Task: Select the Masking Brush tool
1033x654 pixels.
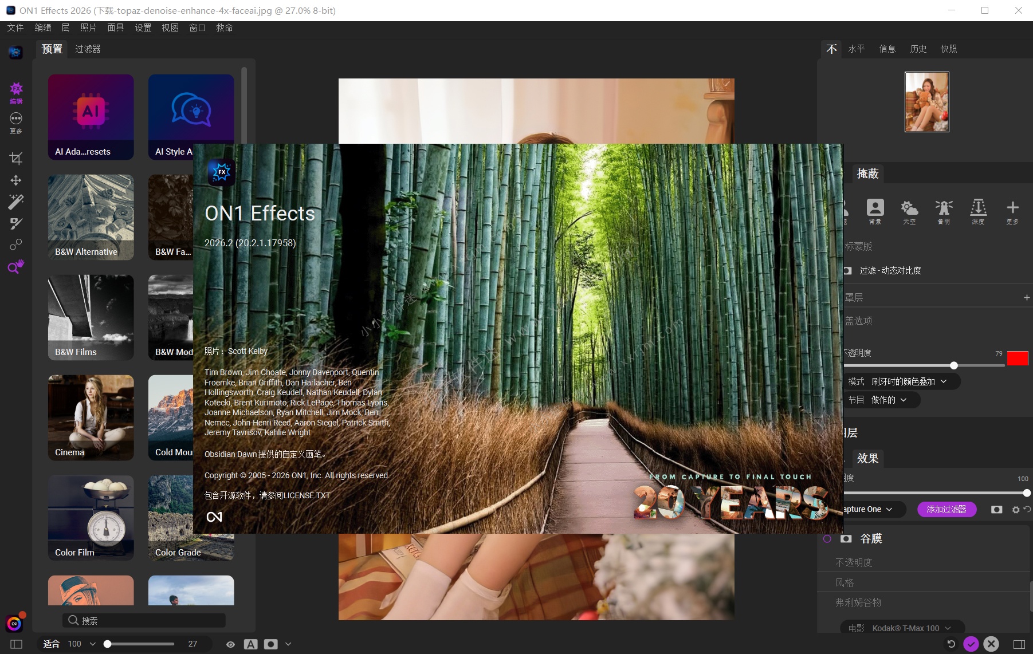Action: (16, 223)
